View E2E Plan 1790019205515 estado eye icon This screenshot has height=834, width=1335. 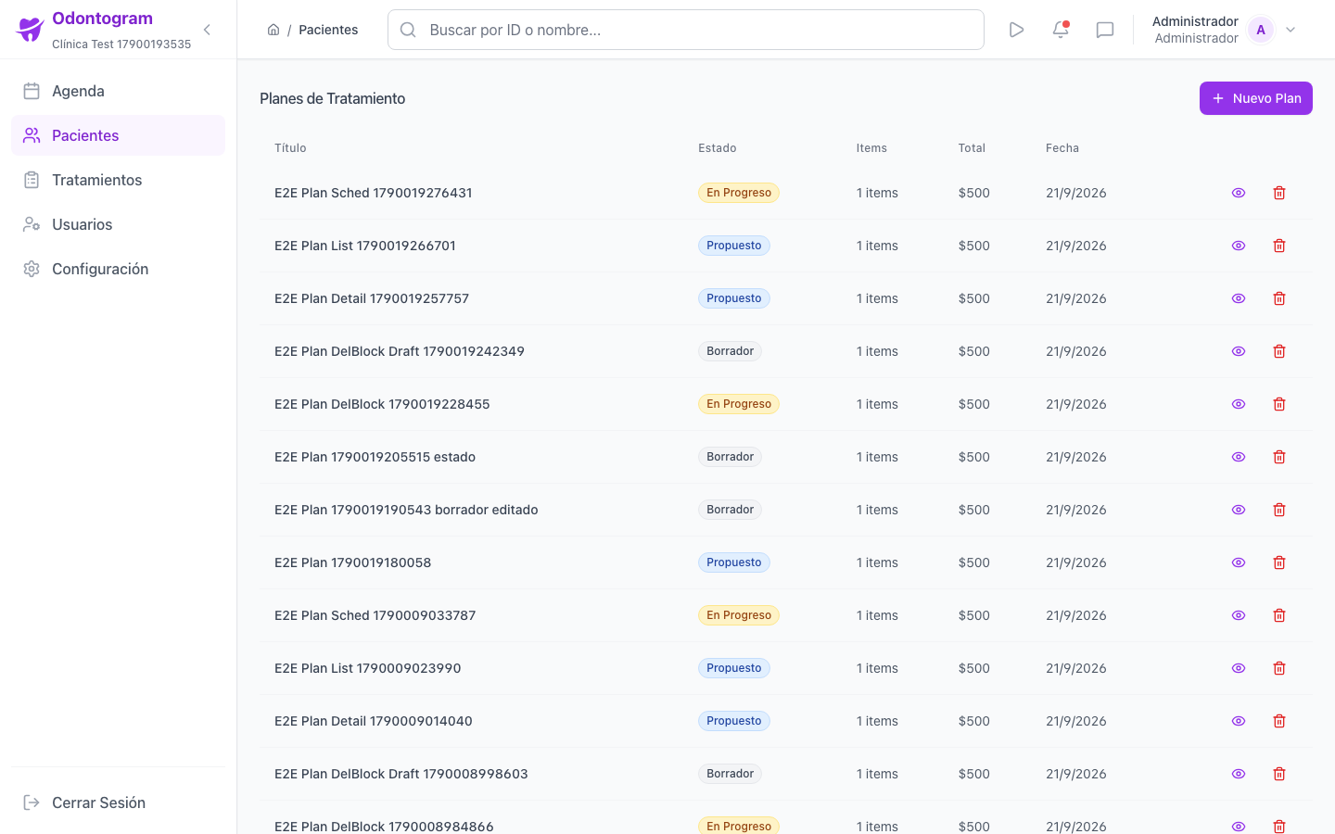1239,457
